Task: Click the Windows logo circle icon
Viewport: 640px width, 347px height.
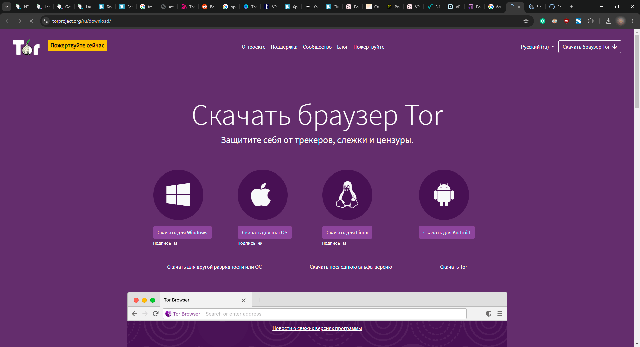Action: point(178,195)
